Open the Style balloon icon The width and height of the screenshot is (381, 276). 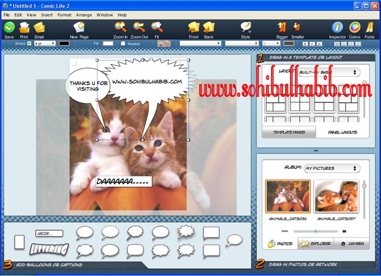245,27
